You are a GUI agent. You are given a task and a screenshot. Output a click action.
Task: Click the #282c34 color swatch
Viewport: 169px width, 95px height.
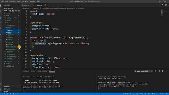click(x=55, y=58)
